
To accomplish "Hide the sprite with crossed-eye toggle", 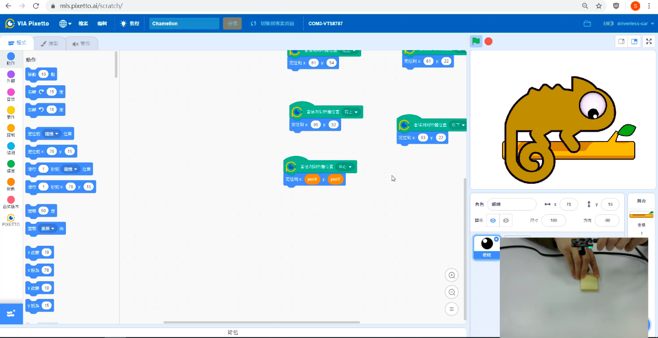I will pyautogui.click(x=506, y=221).
